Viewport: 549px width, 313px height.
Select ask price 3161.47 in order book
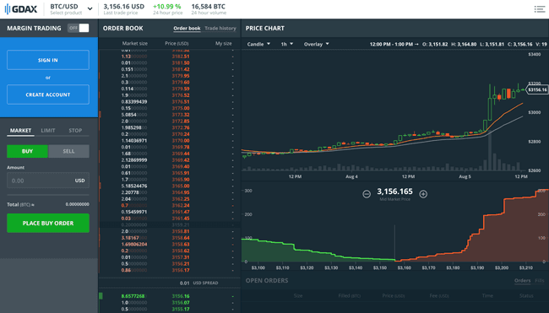pos(181,212)
